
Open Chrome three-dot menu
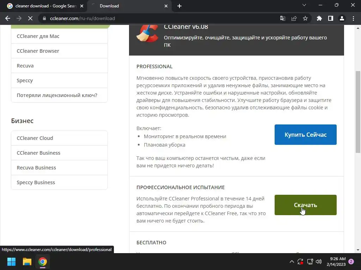click(x=353, y=18)
